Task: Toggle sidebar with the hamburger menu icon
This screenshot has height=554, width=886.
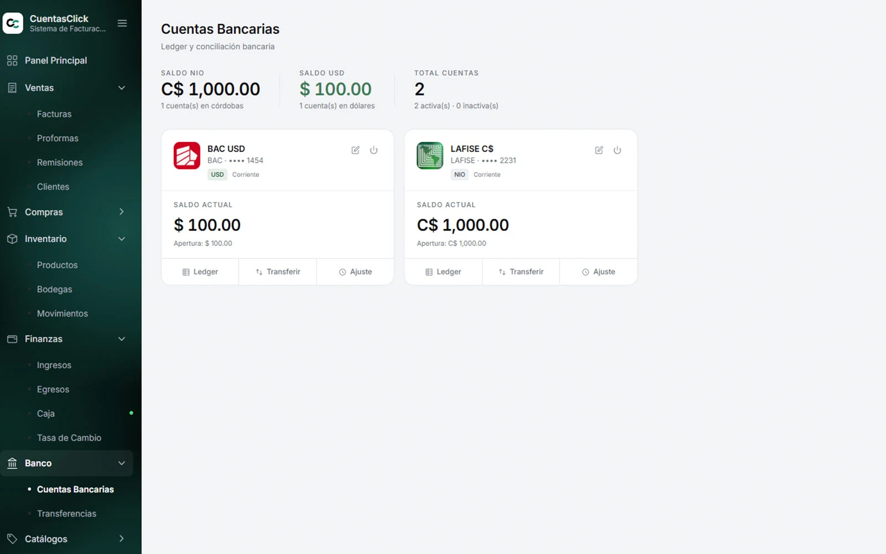Action: [122, 23]
